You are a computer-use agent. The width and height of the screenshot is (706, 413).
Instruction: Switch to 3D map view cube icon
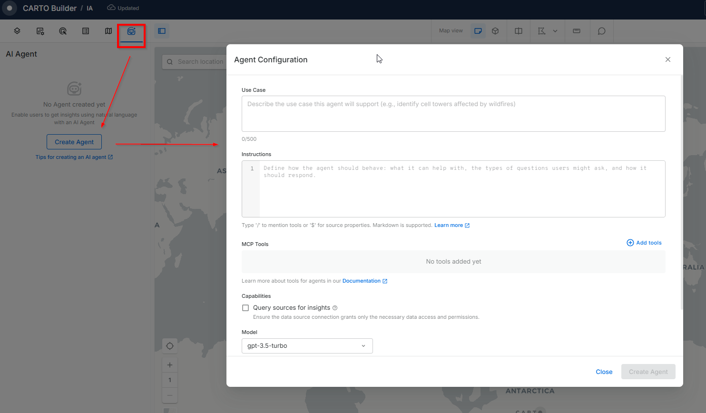495,31
